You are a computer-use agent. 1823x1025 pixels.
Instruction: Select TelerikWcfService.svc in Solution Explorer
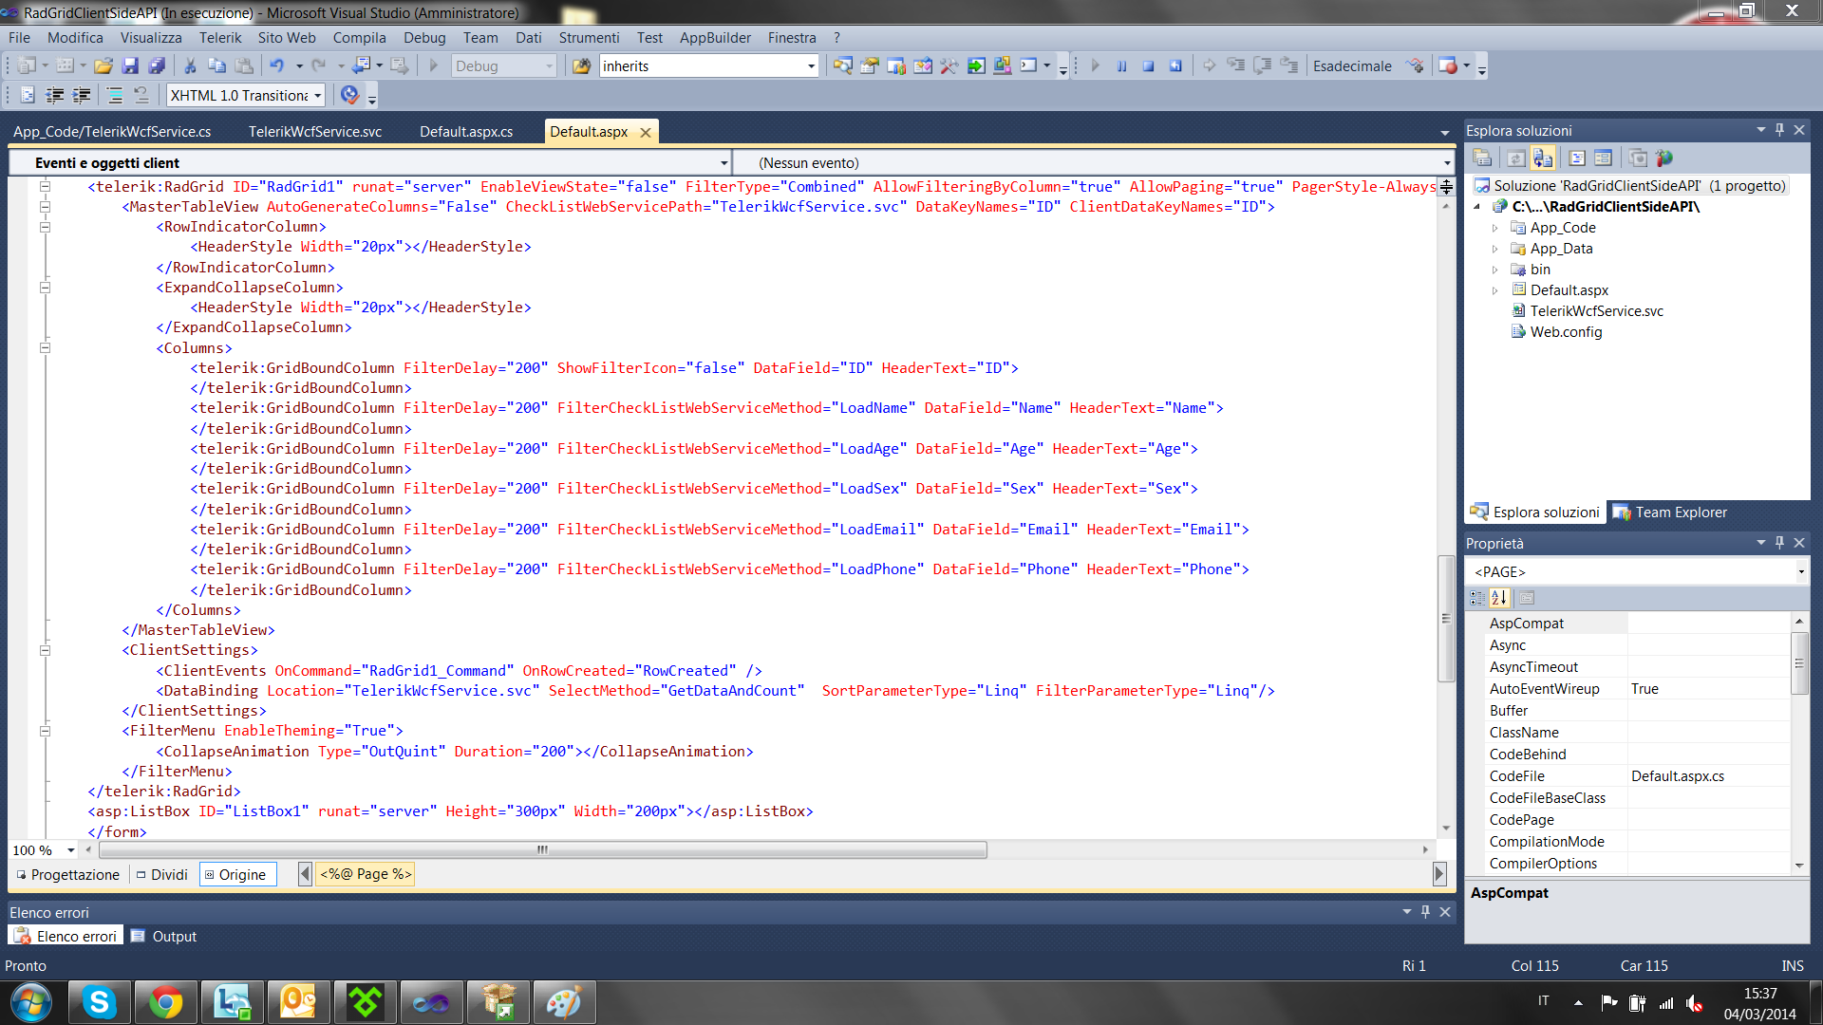coord(1596,311)
